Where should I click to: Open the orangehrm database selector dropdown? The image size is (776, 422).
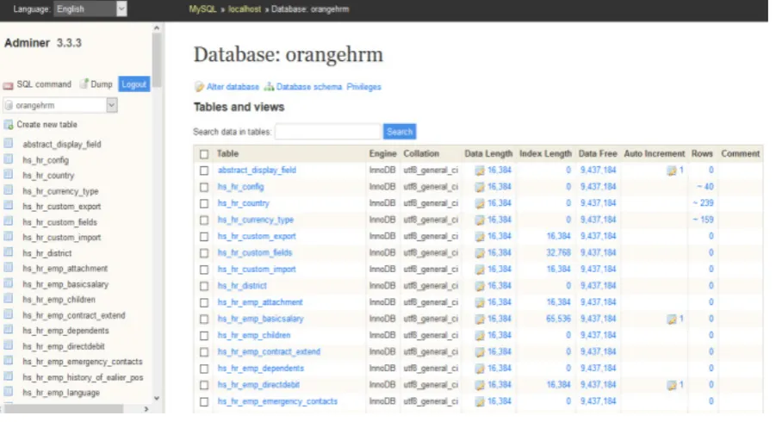click(60, 105)
